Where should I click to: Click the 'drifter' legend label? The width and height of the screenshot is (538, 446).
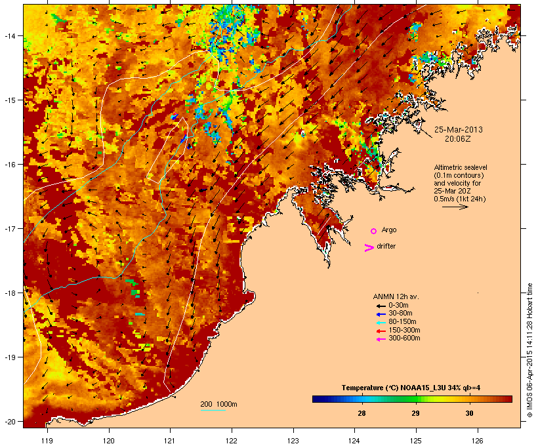click(x=386, y=246)
